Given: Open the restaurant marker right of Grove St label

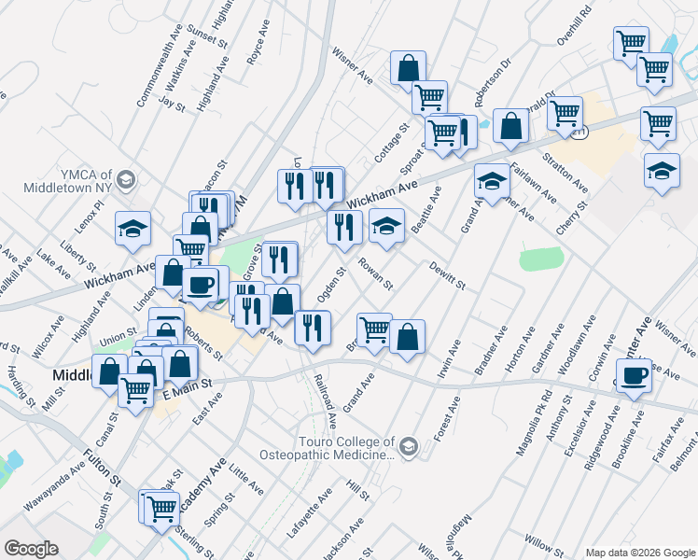Looking at the screenshot, I should coord(279,260).
